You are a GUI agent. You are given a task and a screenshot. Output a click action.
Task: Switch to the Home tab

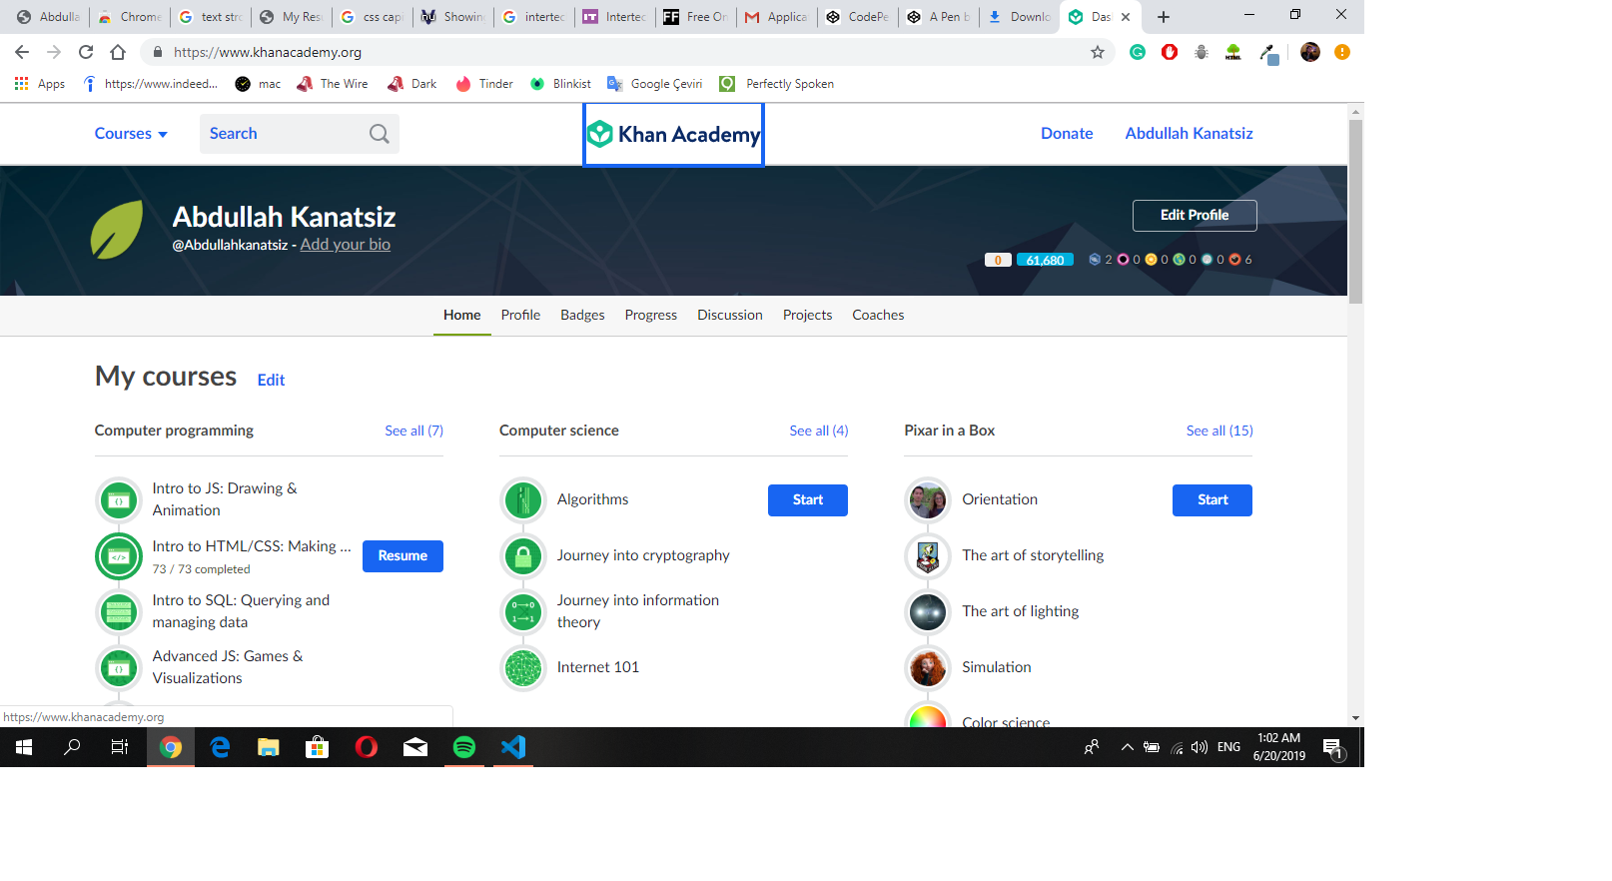(x=462, y=315)
